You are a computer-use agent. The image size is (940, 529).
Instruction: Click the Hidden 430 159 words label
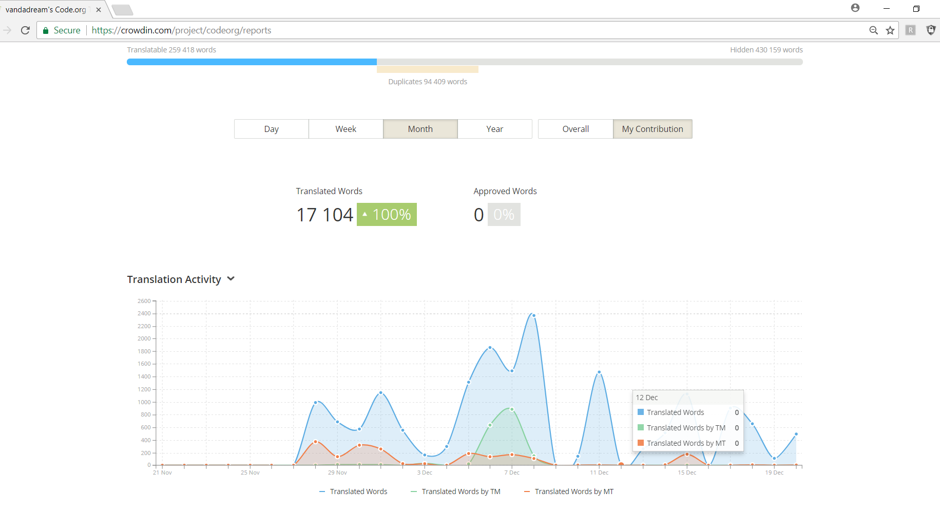[x=766, y=50]
